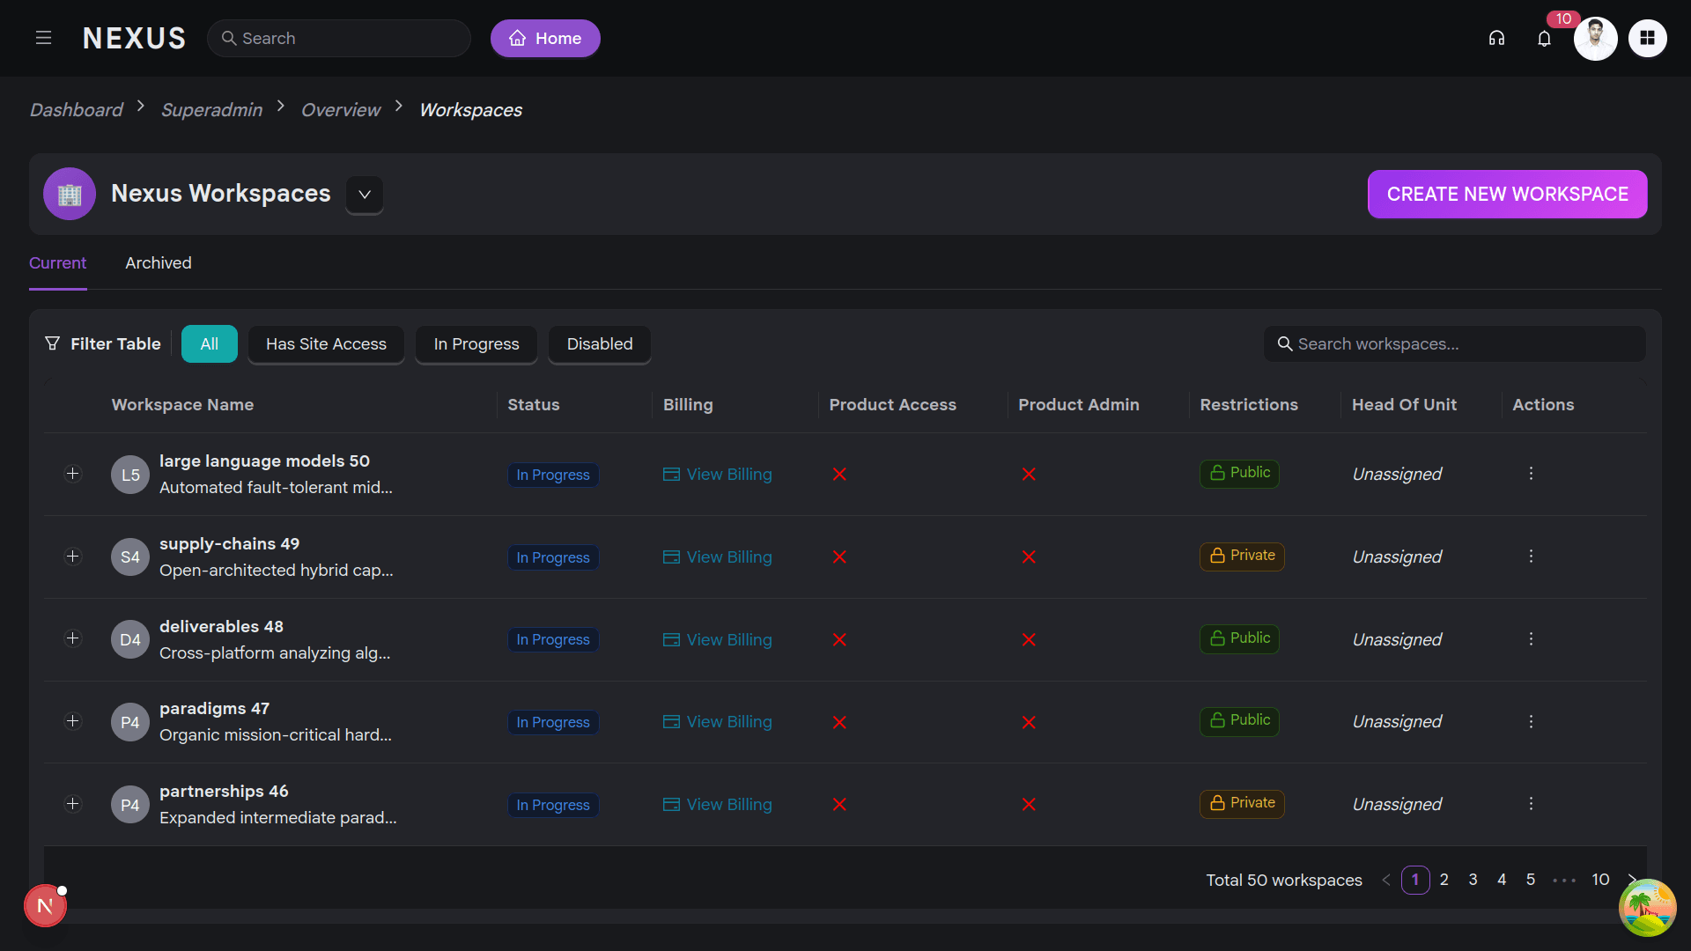Image resolution: width=1691 pixels, height=951 pixels.
Task: Open actions menu for deliverables 48
Action: pyautogui.click(x=1531, y=639)
